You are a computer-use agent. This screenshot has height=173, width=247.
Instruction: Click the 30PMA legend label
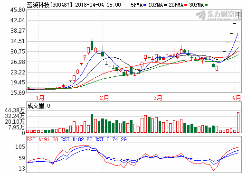pyautogui.click(x=197, y=5)
